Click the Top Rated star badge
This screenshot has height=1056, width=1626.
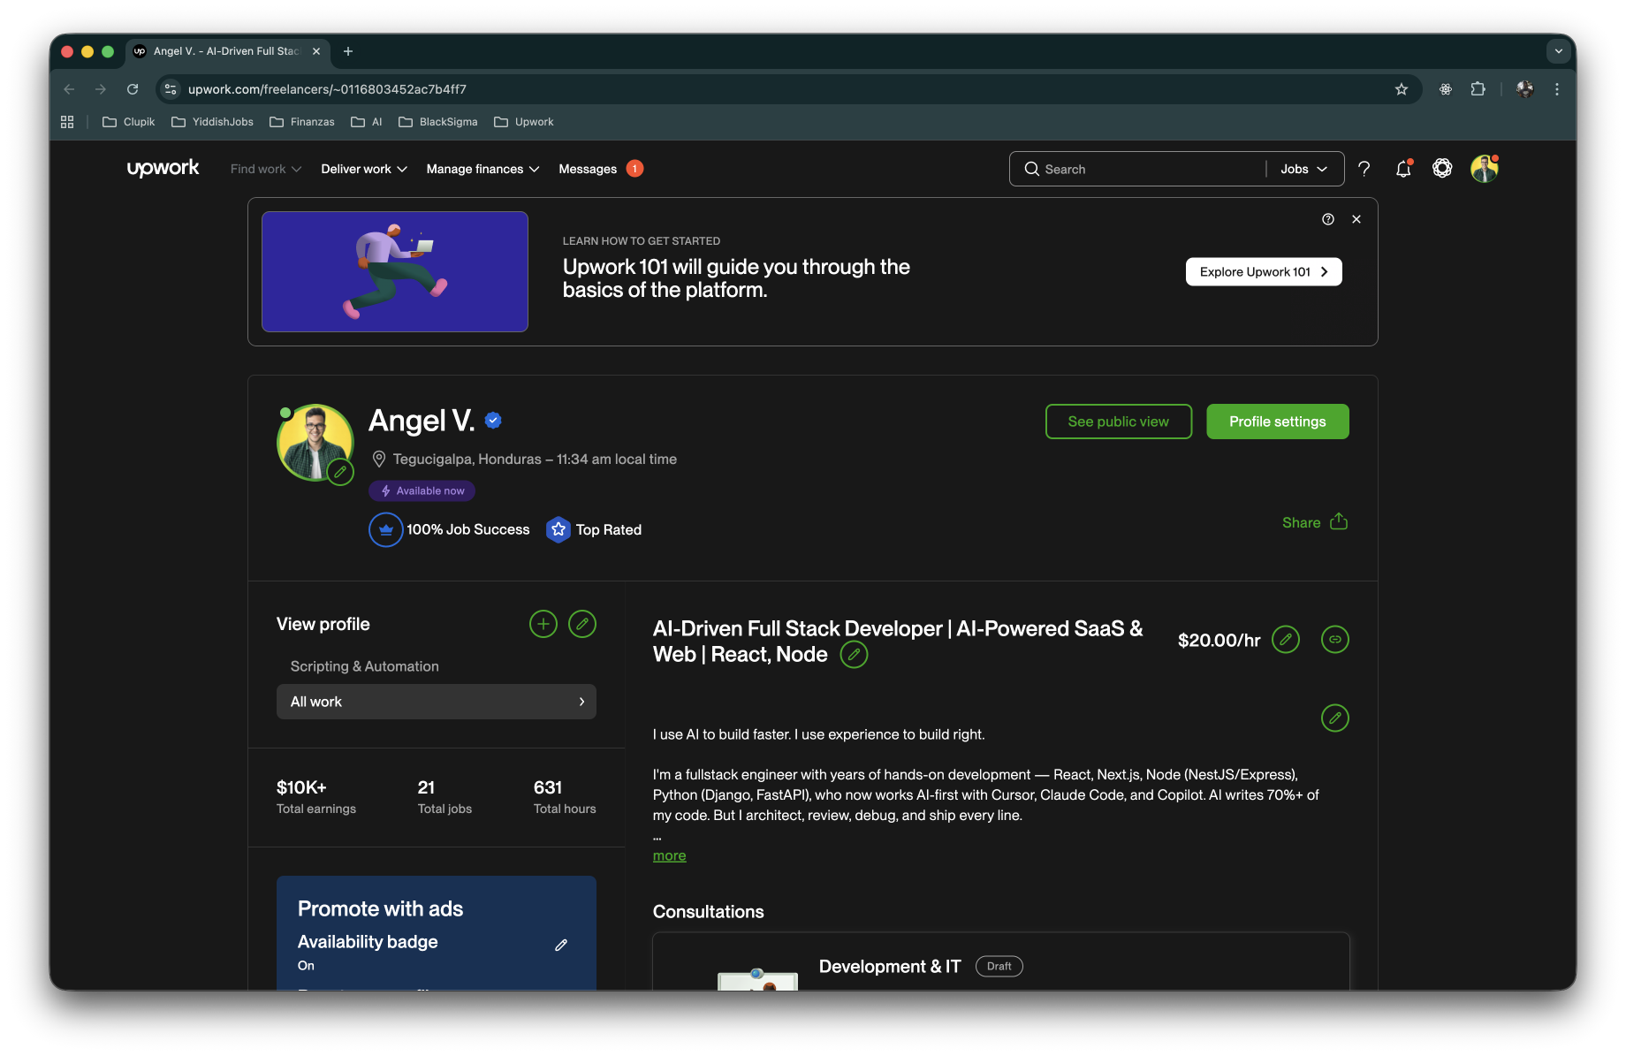tap(558, 529)
